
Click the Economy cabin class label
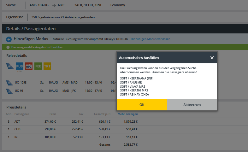[x=118, y=5]
